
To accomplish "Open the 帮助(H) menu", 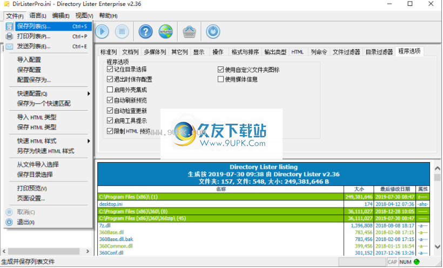I will tap(108, 16).
